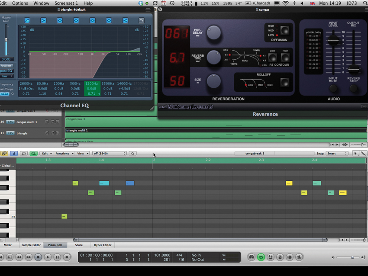This screenshot has width=368, height=276.
Task: Click the Rewind transport button
Action: 19,257
